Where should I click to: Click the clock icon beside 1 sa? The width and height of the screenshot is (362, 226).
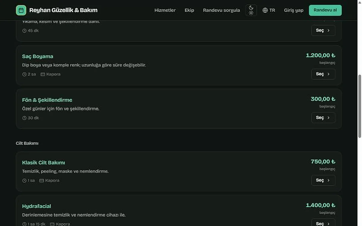[x=24, y=181]
